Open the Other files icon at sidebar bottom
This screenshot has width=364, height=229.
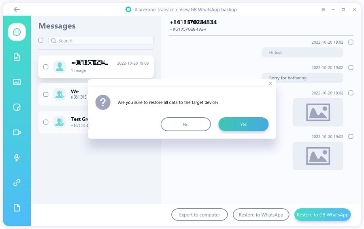tap(17, 208)
